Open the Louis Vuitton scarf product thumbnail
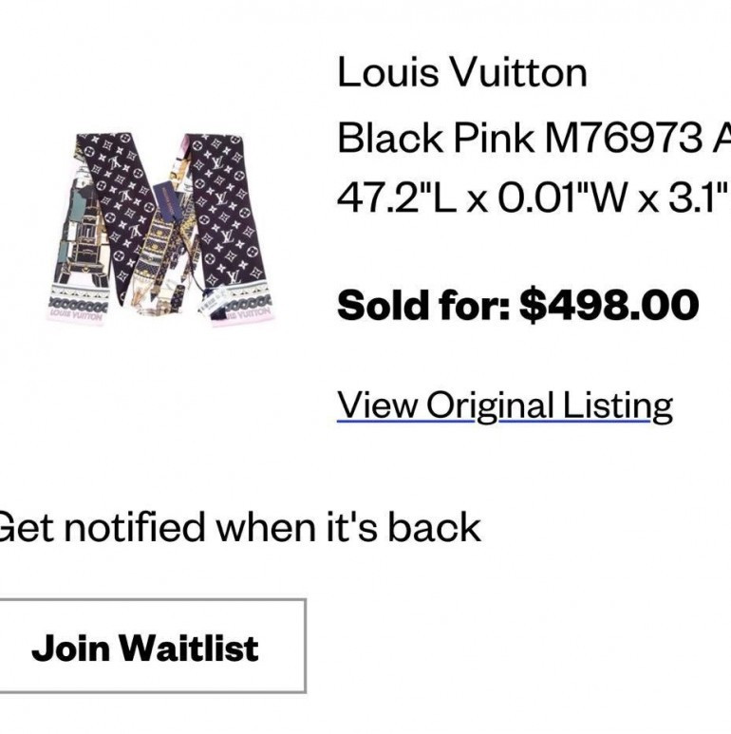Viewport: 731px width, 734px height. (159, 226)
